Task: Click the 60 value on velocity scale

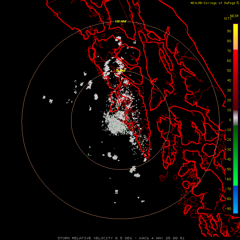Action: (229, 61)
